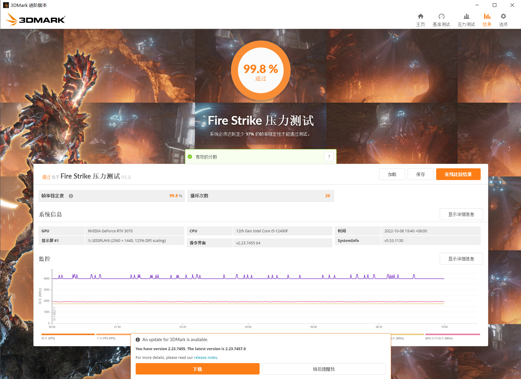Image resolution: width=521 pixels, height=379 pixels.
Task: Click the 08:20 marker on chart timeline
Action: (379, 327)
